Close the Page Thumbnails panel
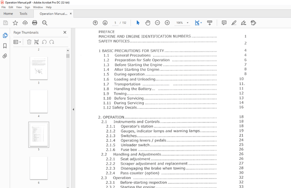Viewport: 291px width, 188px height. pyautogui.click(x=65, y=32)
